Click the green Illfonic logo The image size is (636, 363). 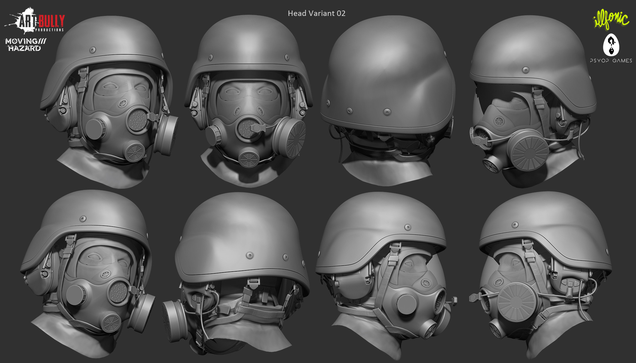click(x=611, y=20)
